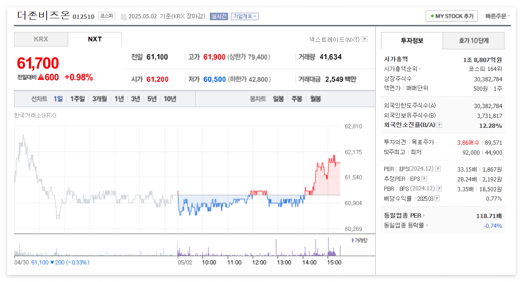523x282 pixels.
Task: Click the 외국인 소진율(B/A) help icon
Action: pyautogui.click(x=439, y=125)
